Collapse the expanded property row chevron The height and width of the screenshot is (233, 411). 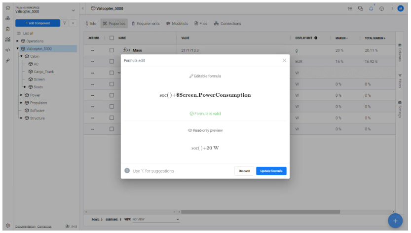click(x=119, y=73)
